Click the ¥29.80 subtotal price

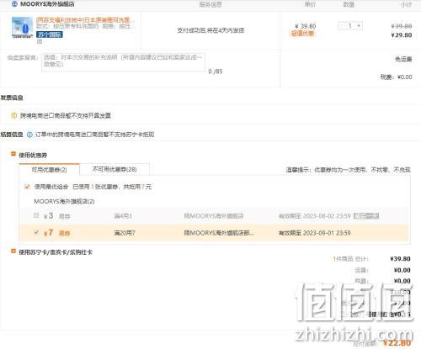[x=402, y=35]
